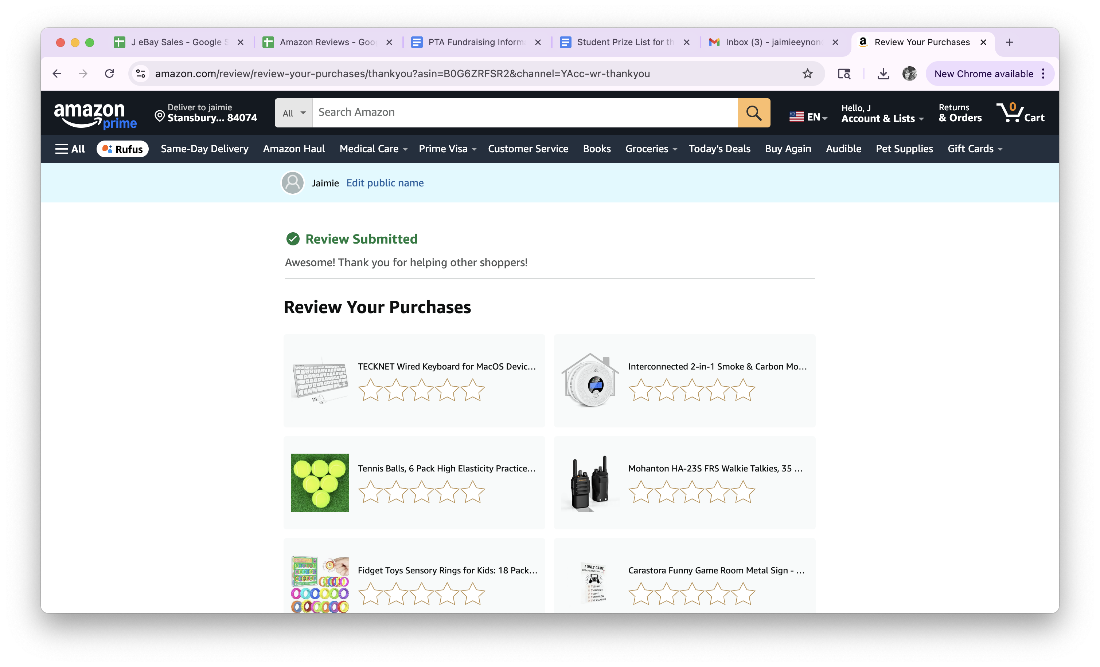Open a new browser tab
This screenshot has height=667, width=1100.
tap(1009, 42)
